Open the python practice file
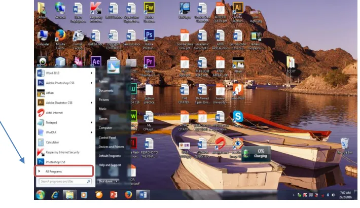Screen dimensions: 360x208 click(149, 94)
